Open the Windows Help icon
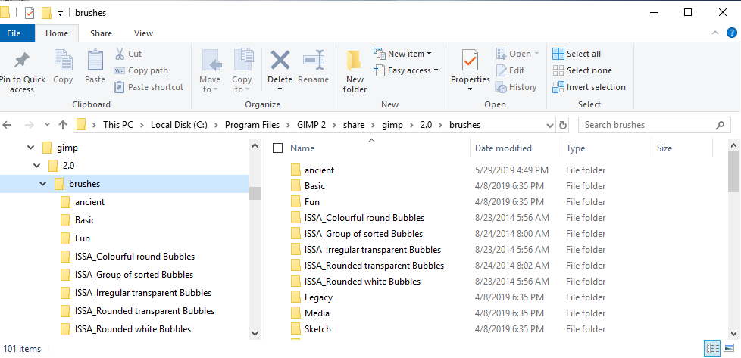The width and height of the screenshot is (741, 358). pos(730,33)
